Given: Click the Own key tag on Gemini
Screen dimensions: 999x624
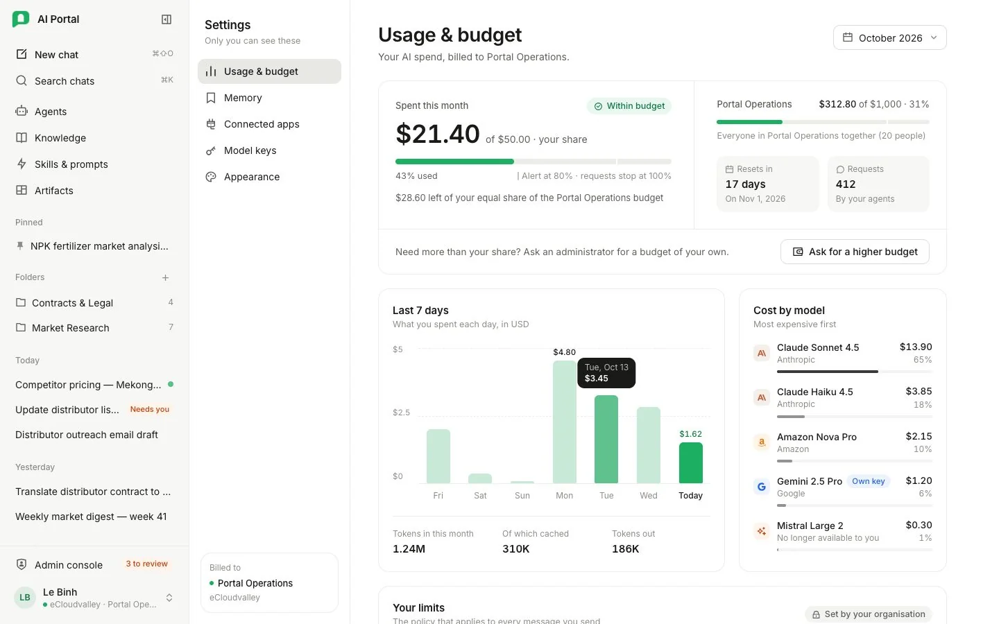Looking at the screenshot, I should tap(869, 481).
